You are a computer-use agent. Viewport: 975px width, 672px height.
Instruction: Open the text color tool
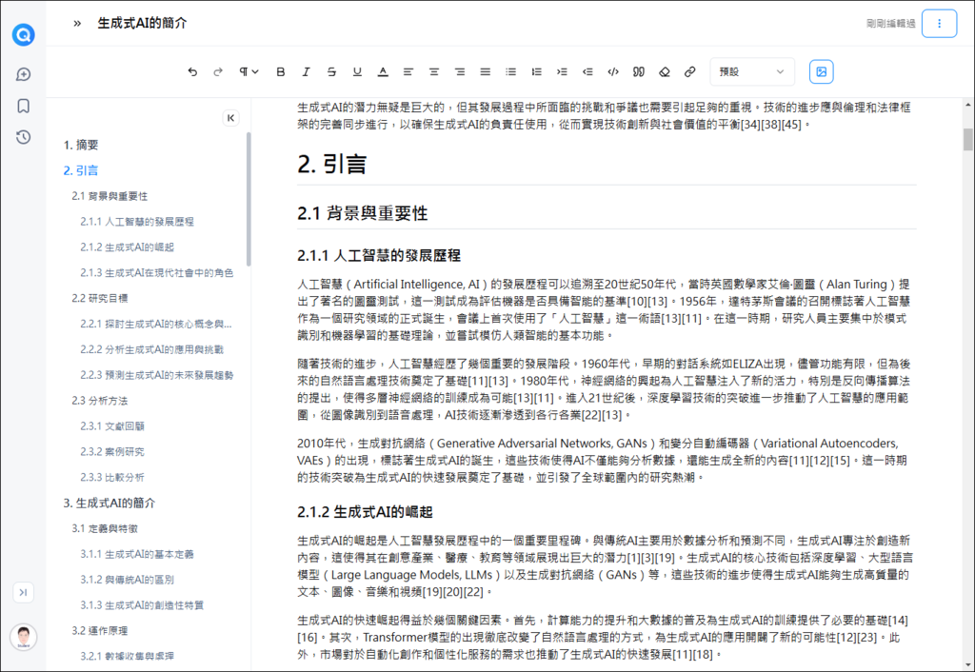coord(381,71)
